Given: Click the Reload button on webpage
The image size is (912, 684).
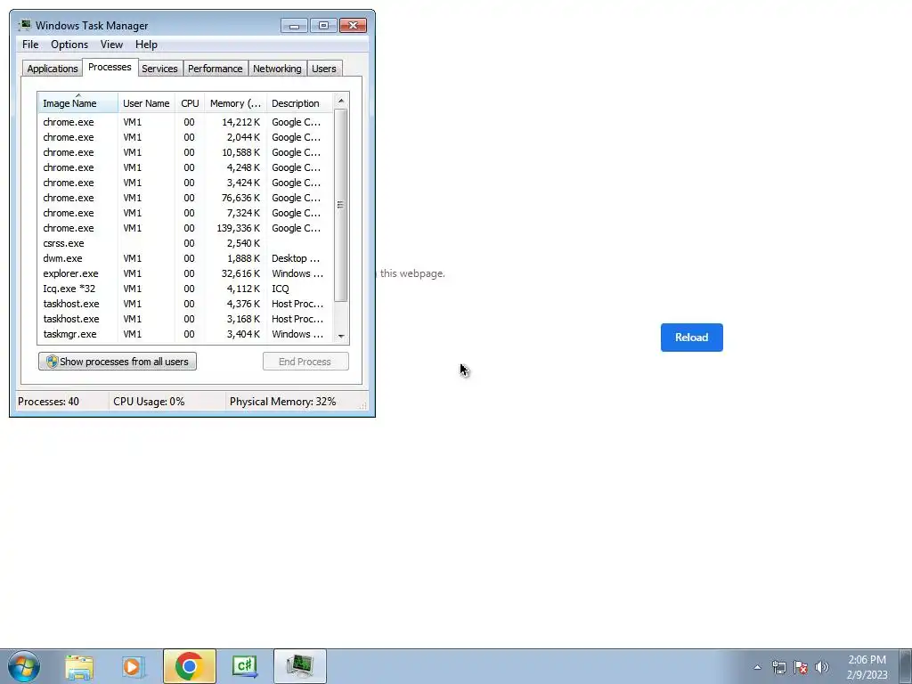Looking at the screenshot, I should pos(691,338).
